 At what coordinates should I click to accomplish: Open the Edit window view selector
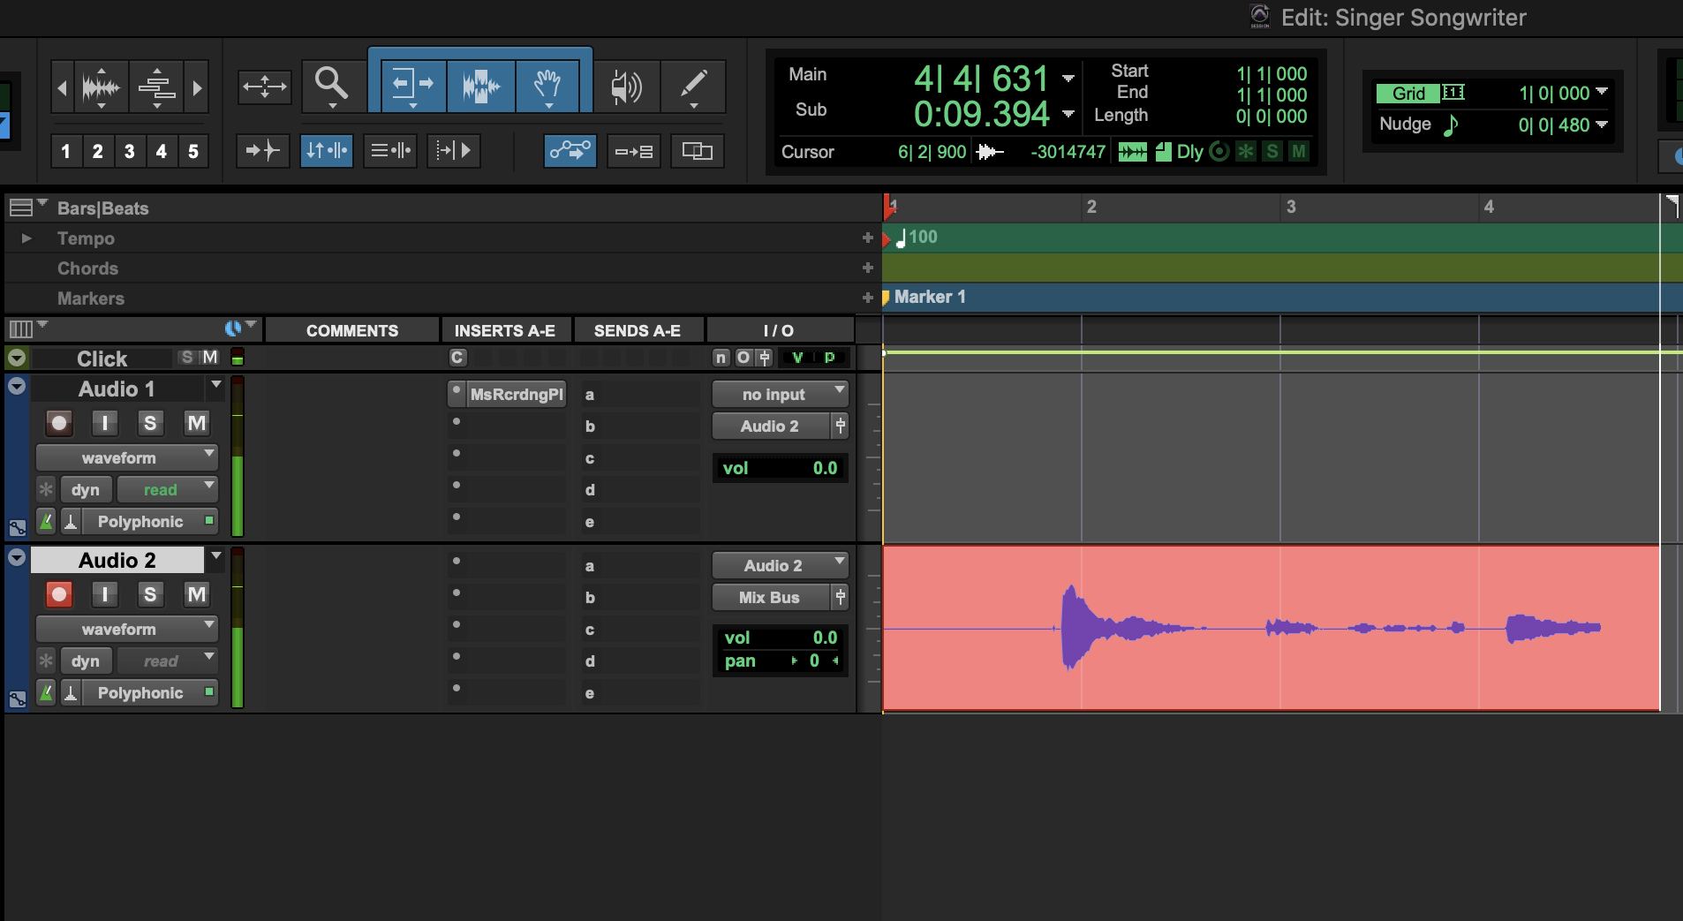pos(26,329)
